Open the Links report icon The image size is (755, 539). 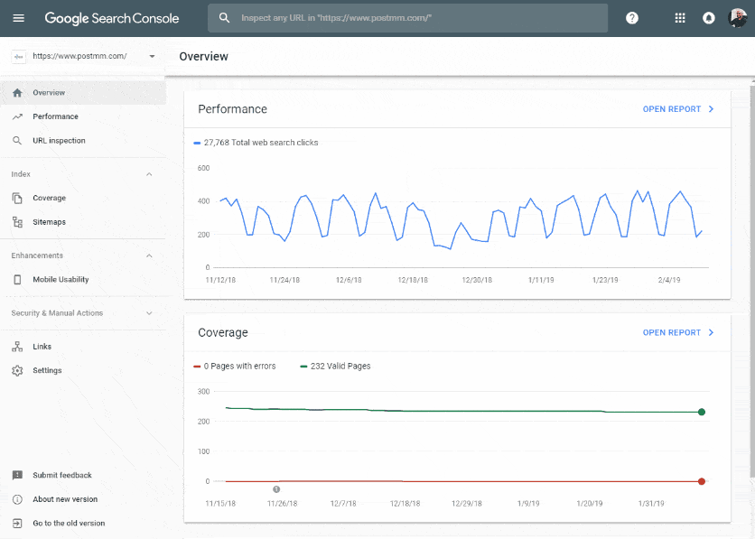click(18, 346)
